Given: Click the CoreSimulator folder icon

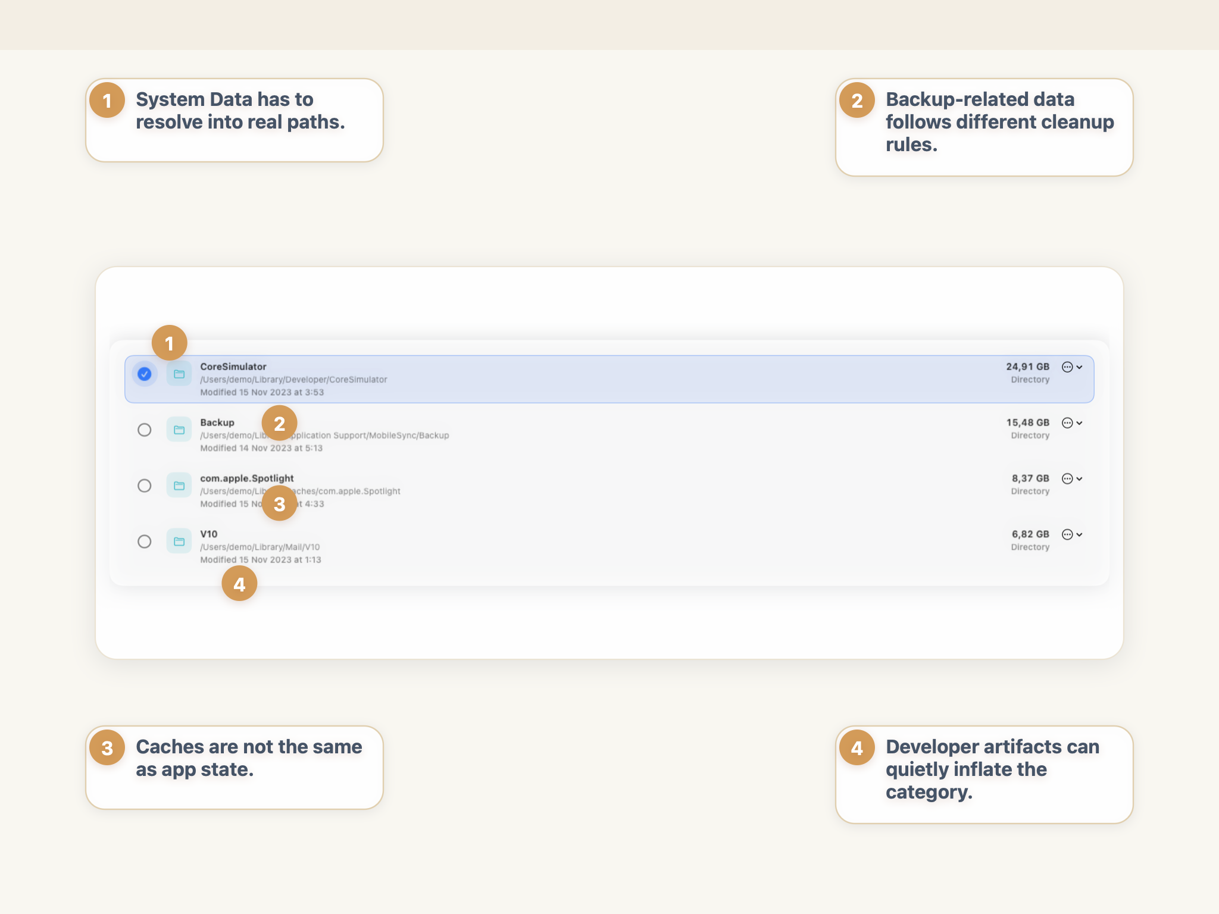Looking at the screenshot, I should click(x=179, y=374).
